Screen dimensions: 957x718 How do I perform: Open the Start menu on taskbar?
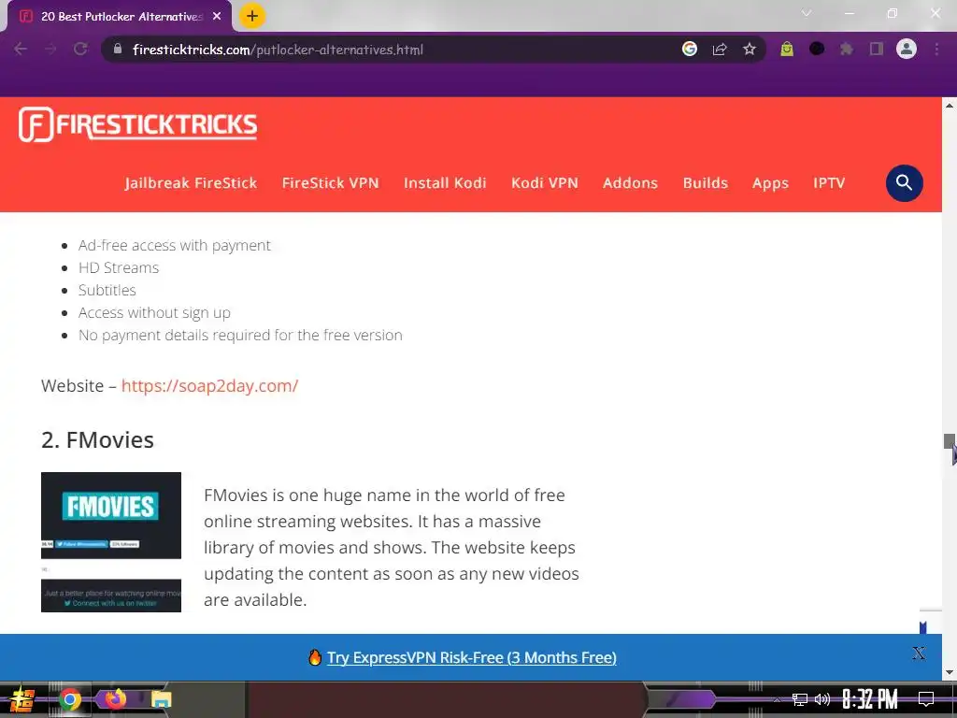(22, 699)
